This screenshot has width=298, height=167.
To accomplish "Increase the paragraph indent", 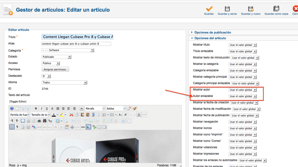I will click(x=93, y=114).
